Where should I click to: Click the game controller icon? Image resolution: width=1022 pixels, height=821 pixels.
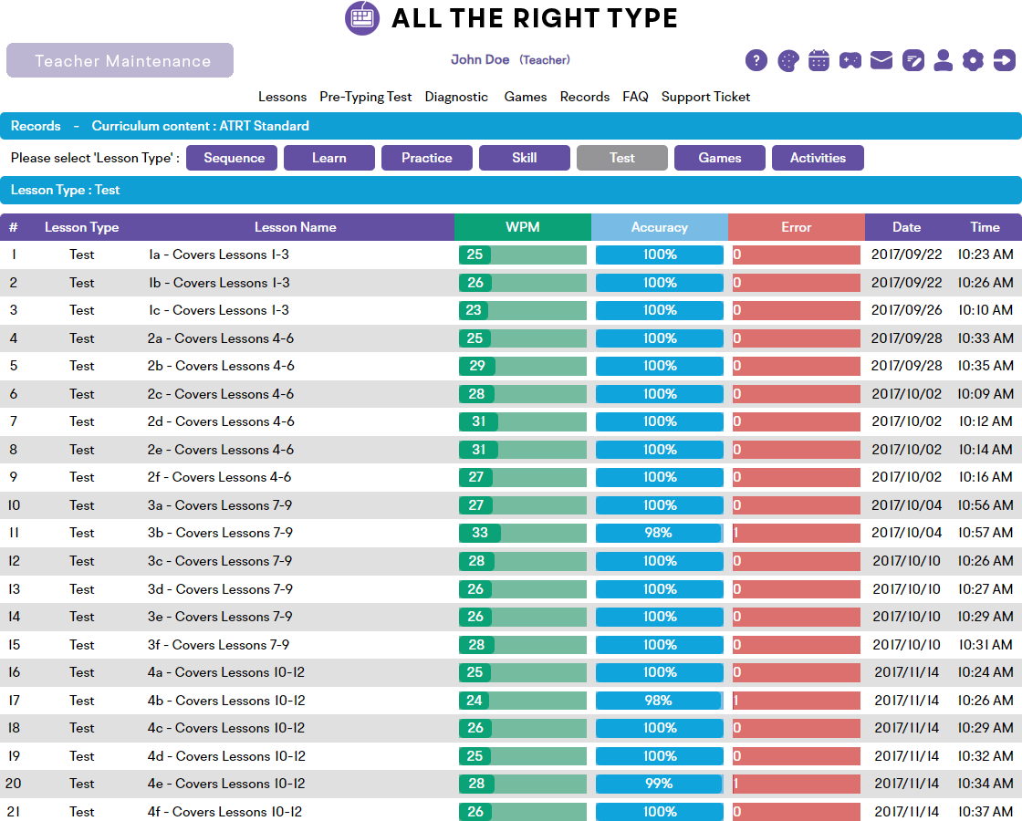point(850,60)
